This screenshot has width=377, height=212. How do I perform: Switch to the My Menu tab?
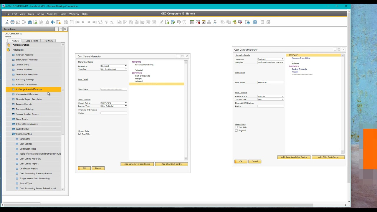(49, 41)
